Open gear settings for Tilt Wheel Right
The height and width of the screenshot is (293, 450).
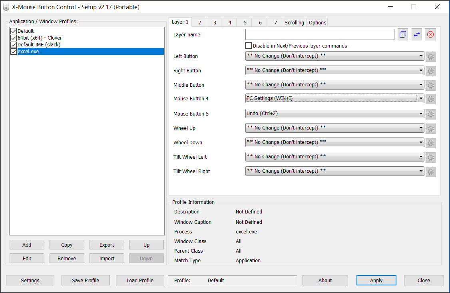point(430,171)
